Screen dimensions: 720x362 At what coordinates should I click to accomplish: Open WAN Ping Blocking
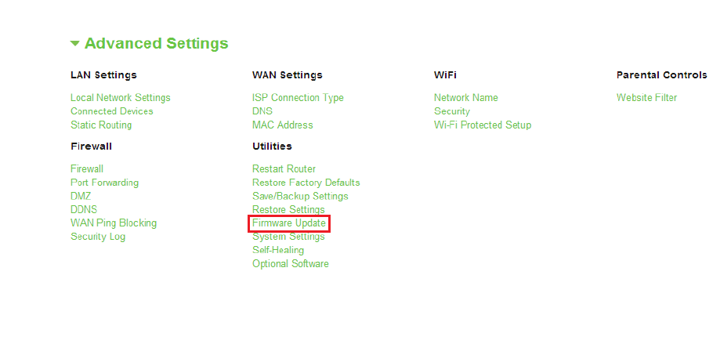[114, 223]
